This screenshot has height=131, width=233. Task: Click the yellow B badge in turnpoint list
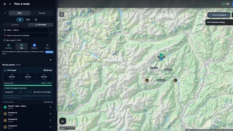(x=5, y=121)
